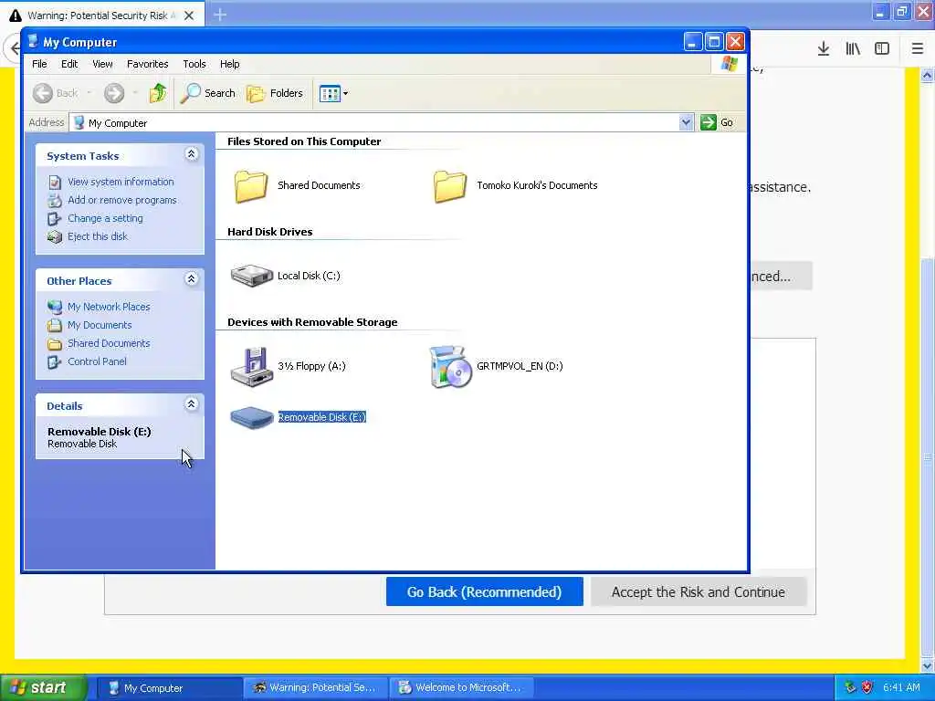Click View system information link
935x701 pixels.
coord(121,182)
